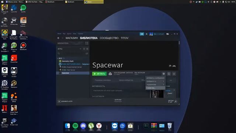
Task: Open PC Building Simulator desktop shortcut
Action: pyautogui.click(x=5, y=85)
